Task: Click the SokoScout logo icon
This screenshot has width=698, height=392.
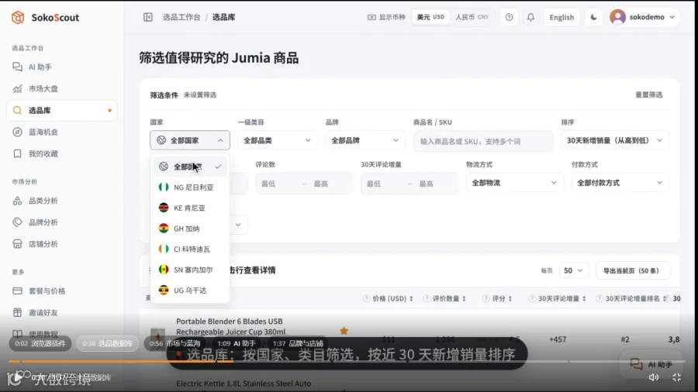Action: 18,17
